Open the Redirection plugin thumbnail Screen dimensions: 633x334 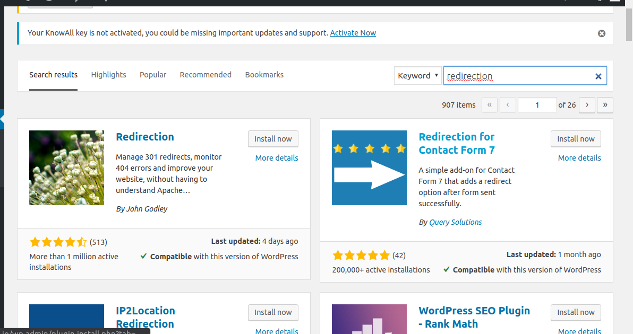tap(66, 168)
